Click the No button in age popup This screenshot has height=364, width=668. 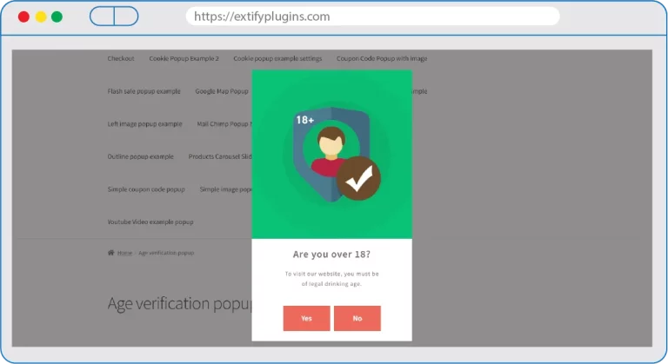(357, 318)
